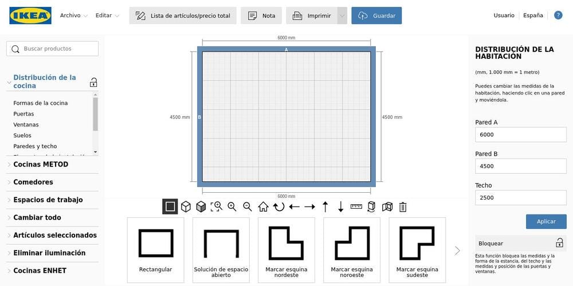The height and width of the screenshot is (286, 573).
Task: Open the Editar menu
Action: tap(107, 16)
